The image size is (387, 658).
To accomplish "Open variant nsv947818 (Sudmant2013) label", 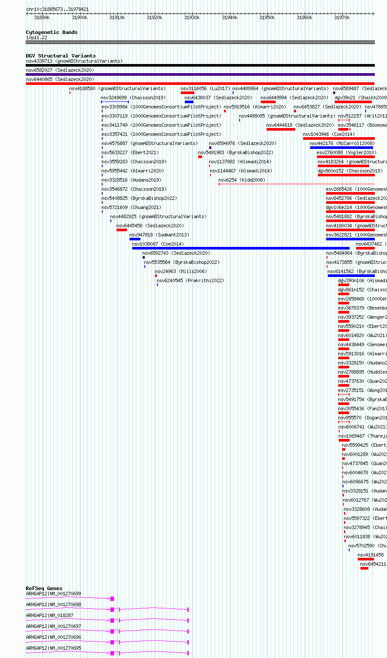I will pyautogui.click(x=159, y=235).
